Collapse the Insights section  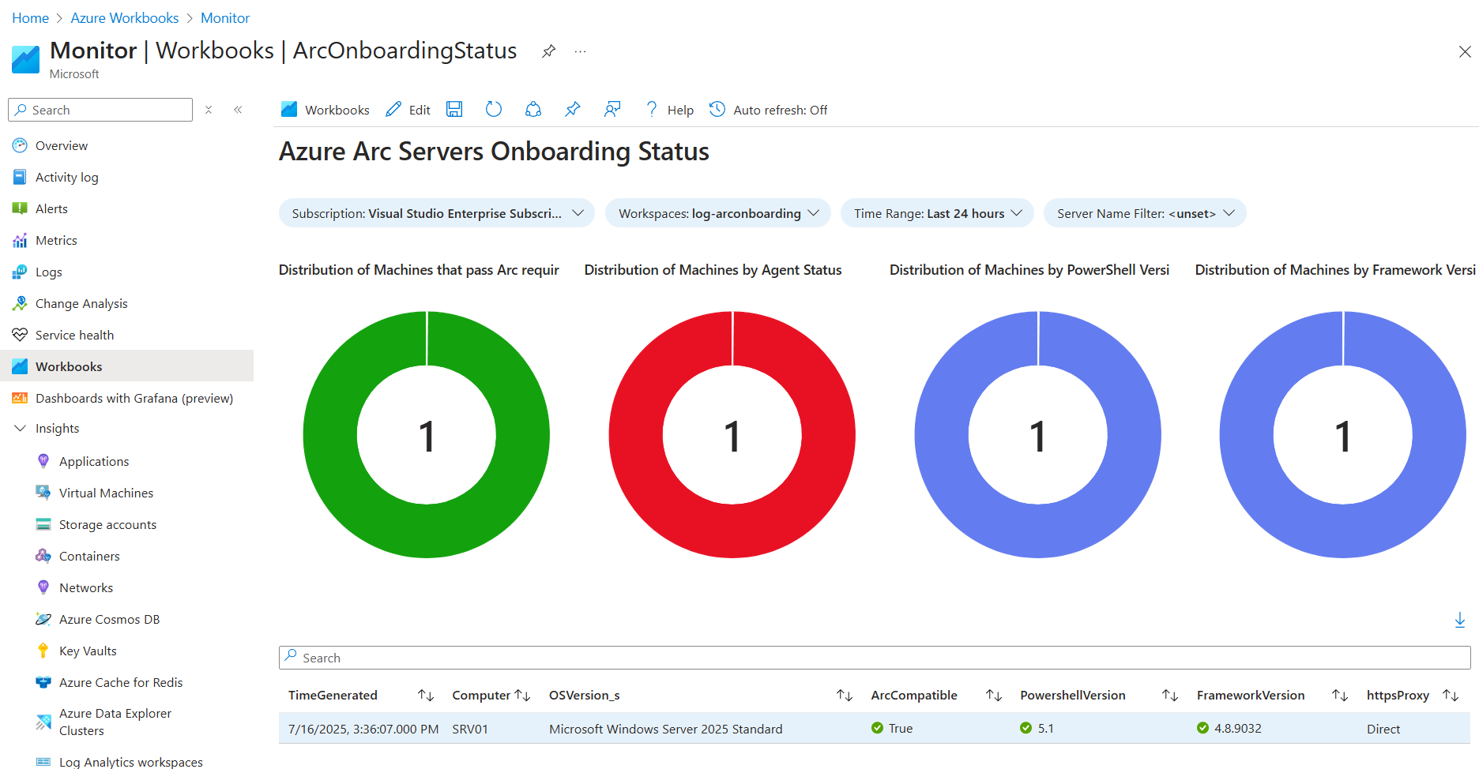19,428
